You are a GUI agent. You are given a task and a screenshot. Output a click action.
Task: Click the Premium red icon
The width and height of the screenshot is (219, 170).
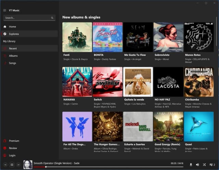click(5, 141)
